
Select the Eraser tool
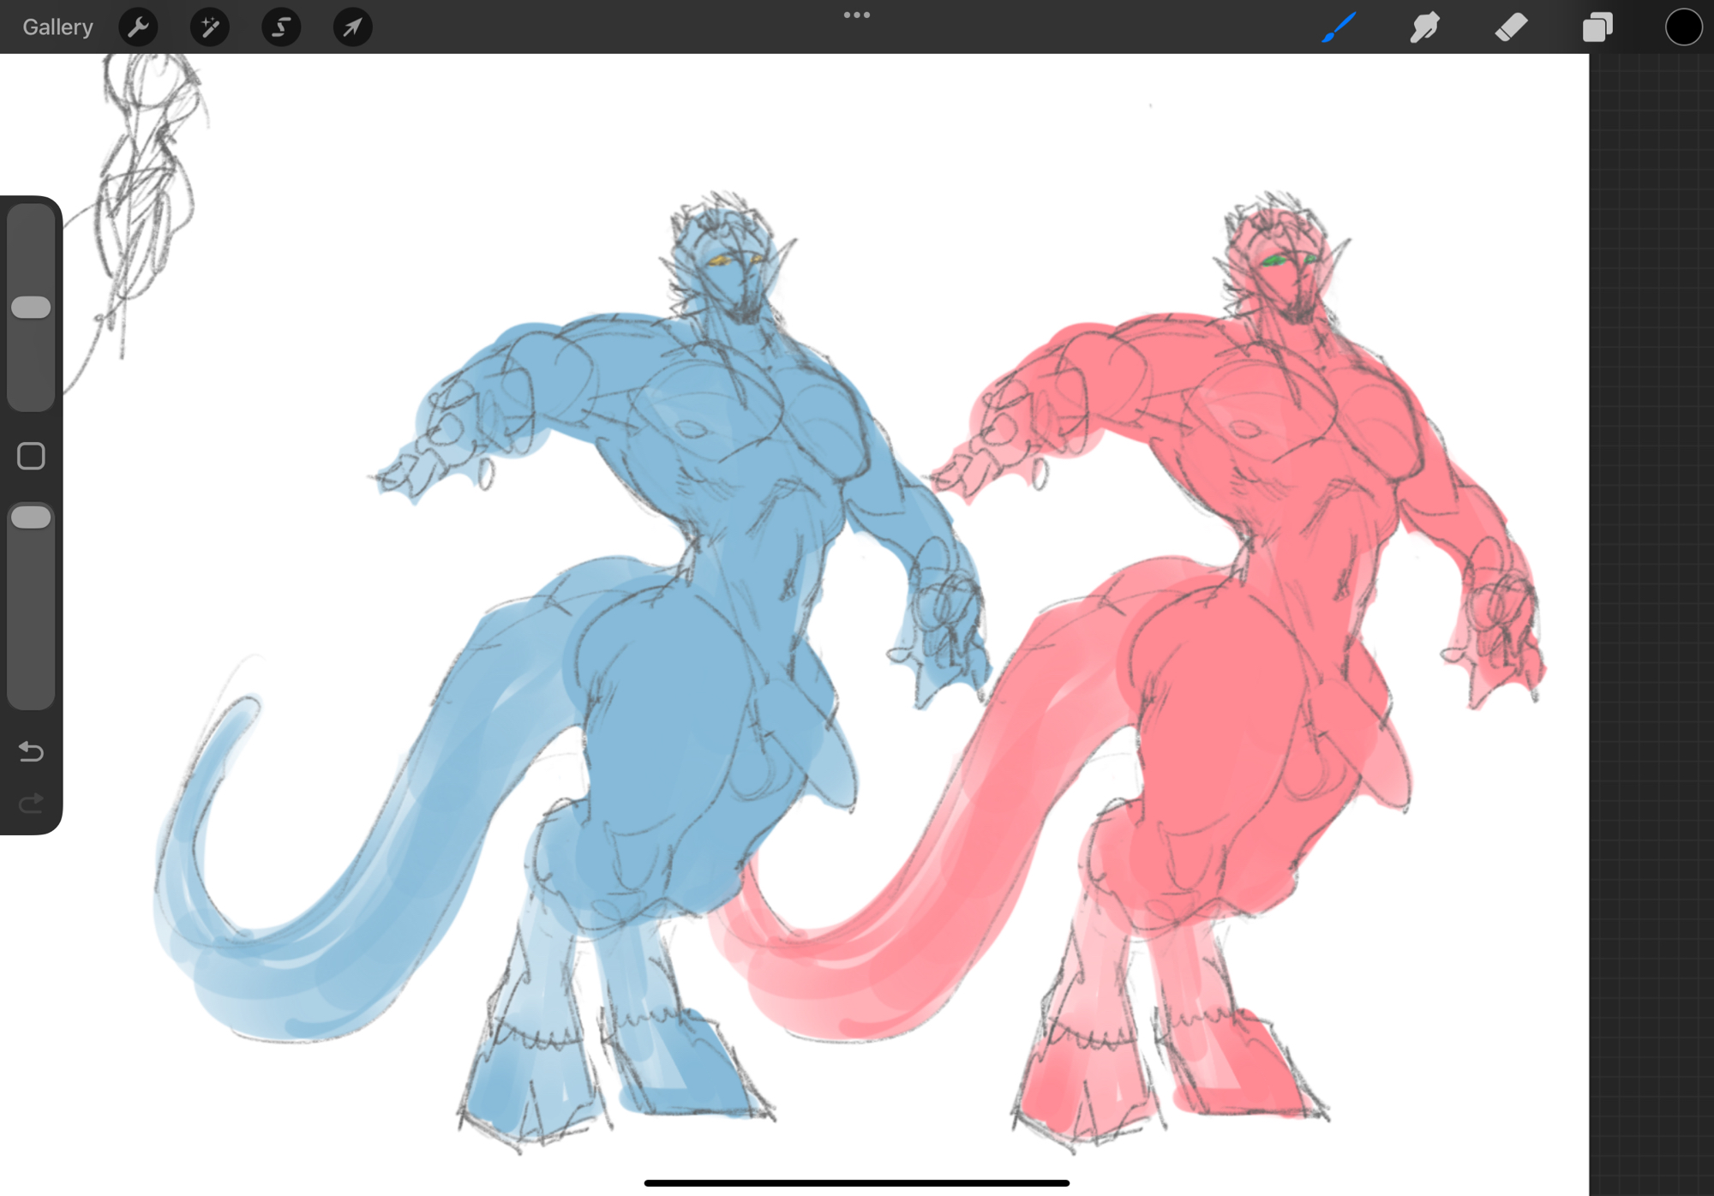[x=1511, y=27]
